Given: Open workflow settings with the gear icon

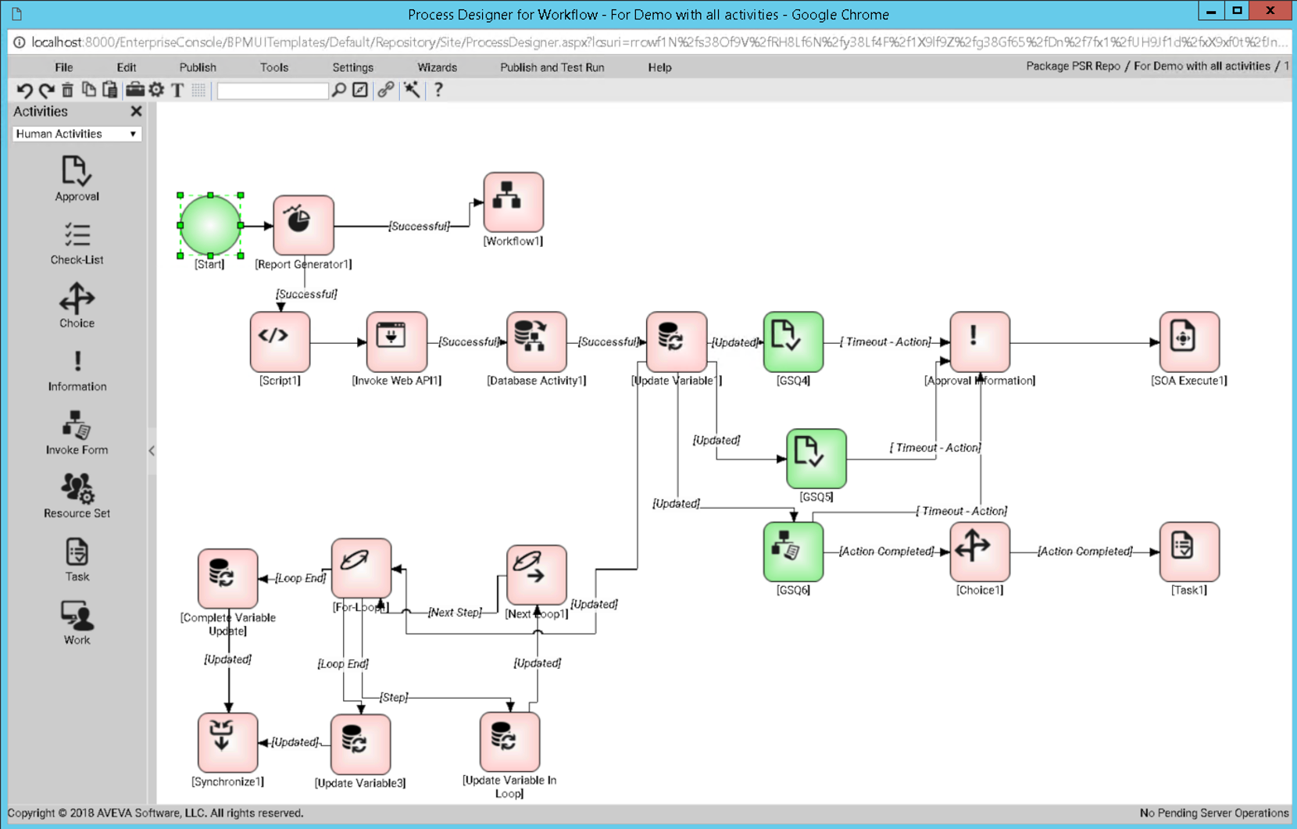Looking at the screenshot, I should pos(155,90).
